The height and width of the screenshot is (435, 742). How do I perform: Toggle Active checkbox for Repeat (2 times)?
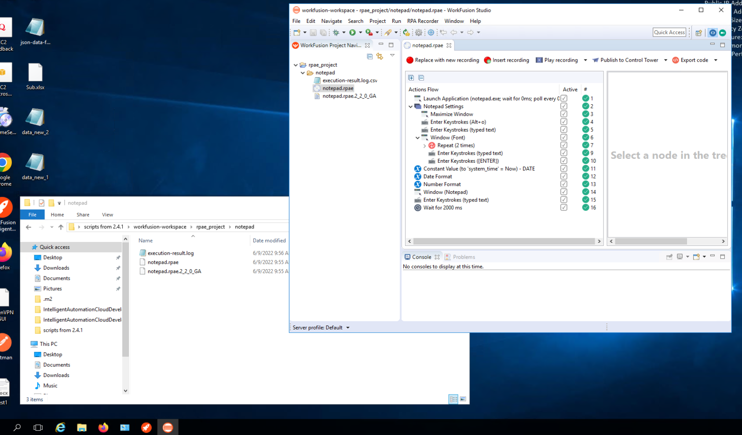tap(564, 145)
